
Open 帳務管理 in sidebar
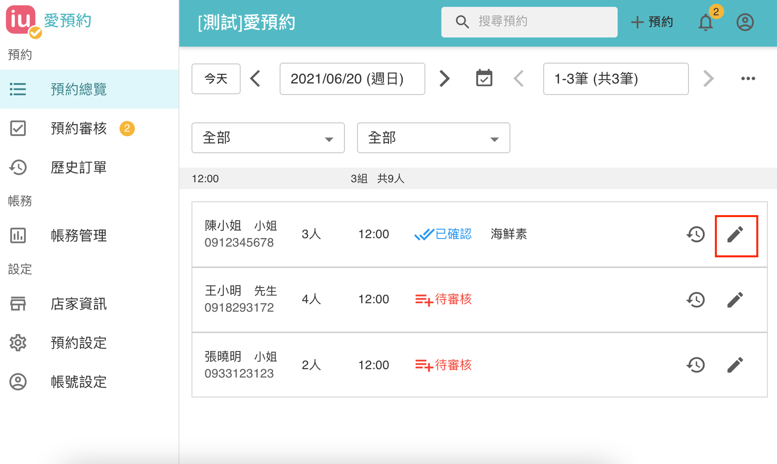89,236
